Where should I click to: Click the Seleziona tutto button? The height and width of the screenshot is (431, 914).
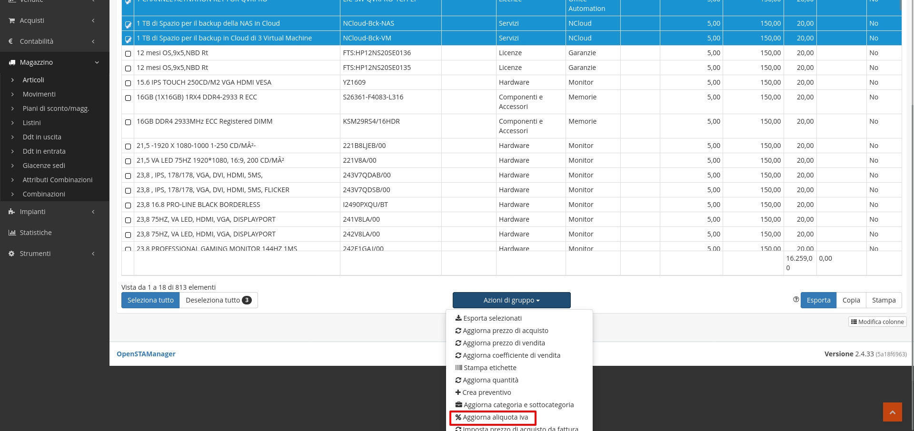150,300
